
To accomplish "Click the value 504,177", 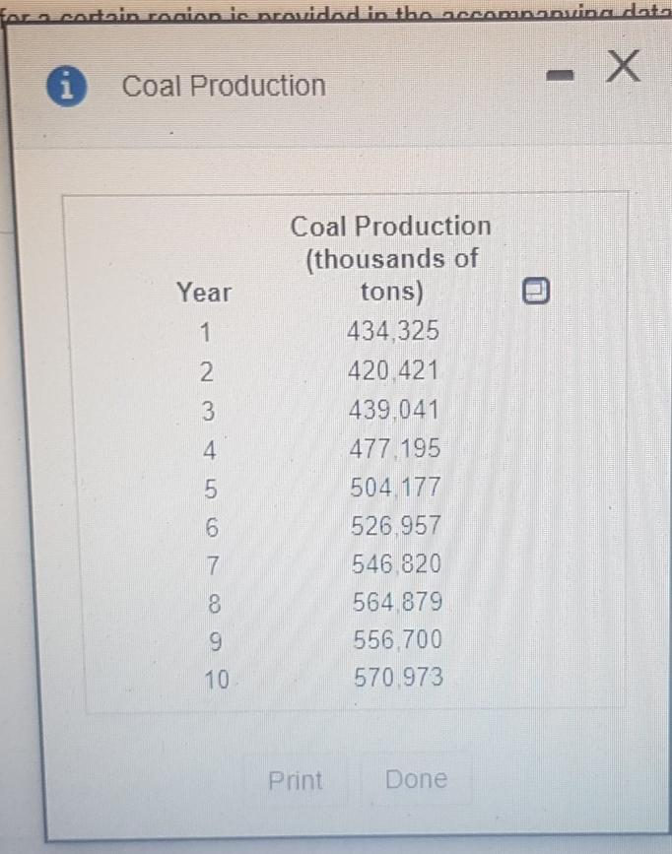I will tap(395, 487).
